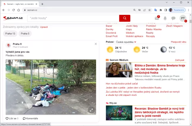192x126 pixels.
Task: Open the Deníky service link
Action: click(x=110, y=29)
